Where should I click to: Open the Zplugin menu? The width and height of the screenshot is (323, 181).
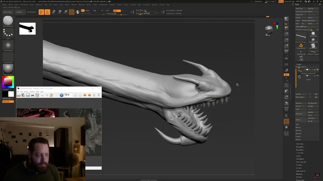(155, 5)
